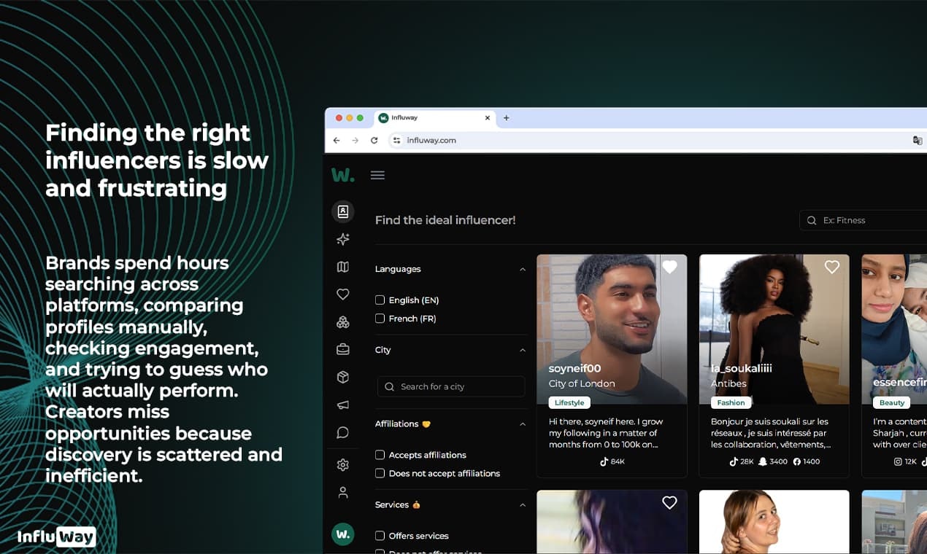Open the map view in the sidebar

[x=343, y=267]
